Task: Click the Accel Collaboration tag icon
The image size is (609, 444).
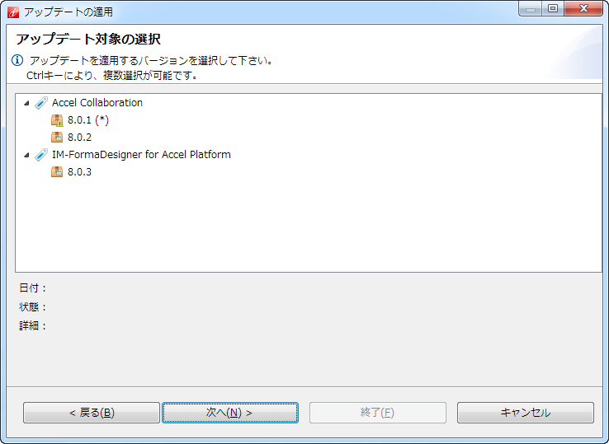Action: (x=41, y=103)
